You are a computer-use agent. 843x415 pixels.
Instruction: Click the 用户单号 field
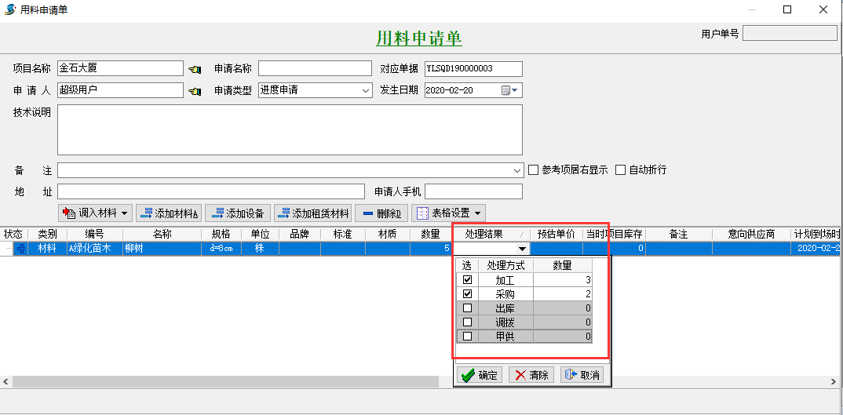coord(790,33)
